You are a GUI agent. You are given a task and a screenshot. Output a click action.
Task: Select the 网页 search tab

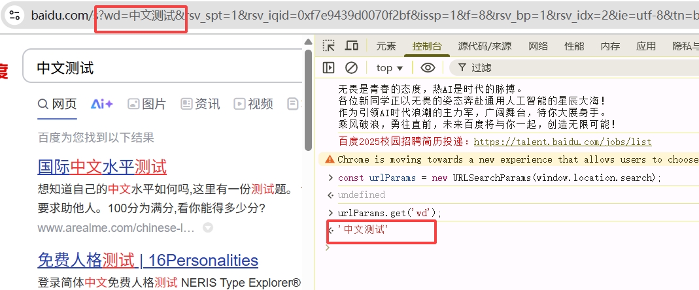pos(57,105)
